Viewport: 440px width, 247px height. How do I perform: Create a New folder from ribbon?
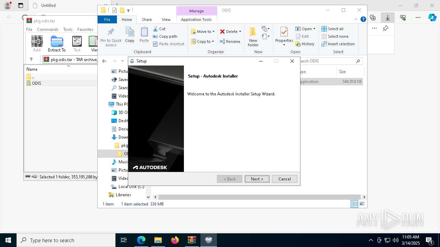tap(253, 37)
